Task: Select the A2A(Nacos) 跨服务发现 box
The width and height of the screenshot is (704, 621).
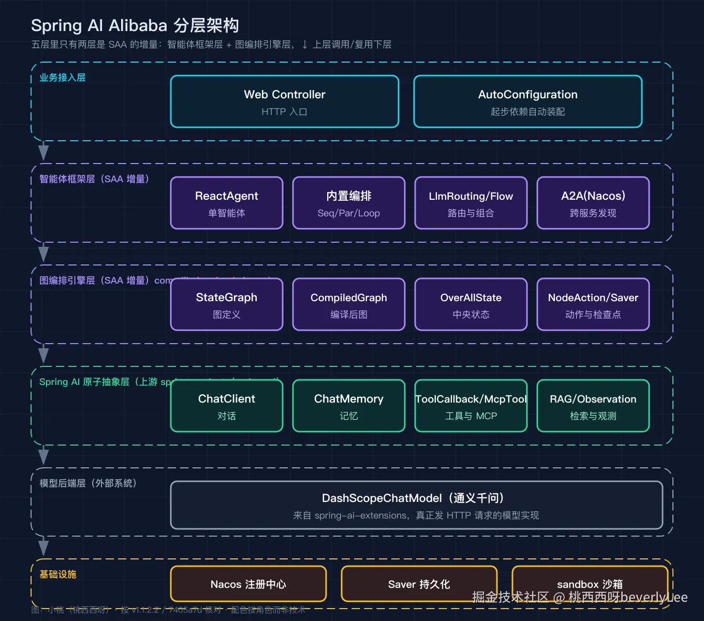Action: (593, 203)
